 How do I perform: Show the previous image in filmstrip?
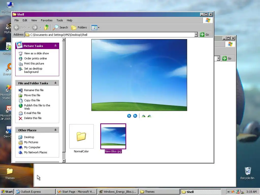click(129, 116)
